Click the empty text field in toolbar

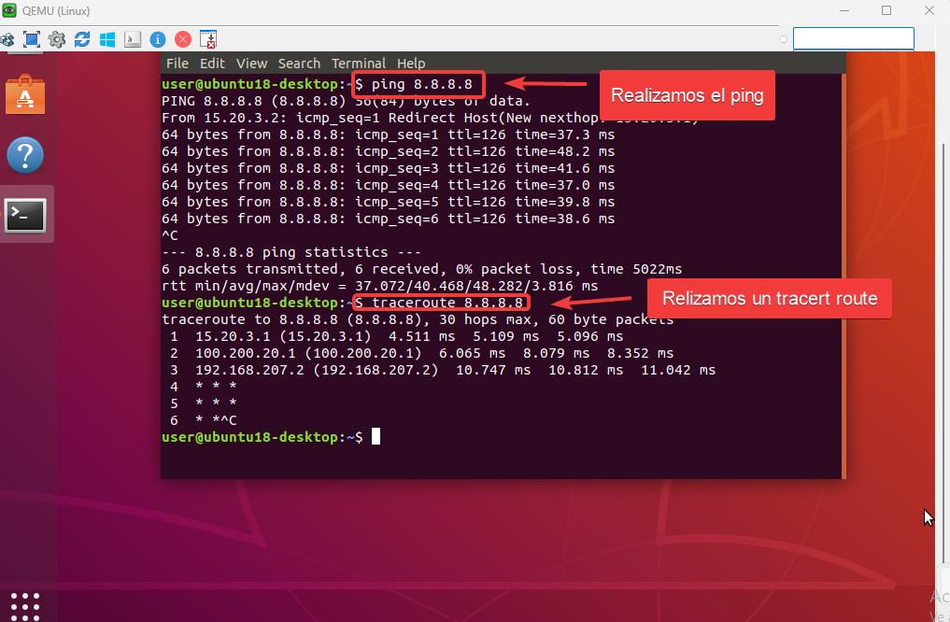point(853,38)
